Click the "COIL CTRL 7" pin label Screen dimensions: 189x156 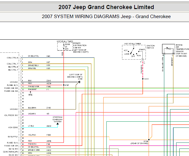12,64
